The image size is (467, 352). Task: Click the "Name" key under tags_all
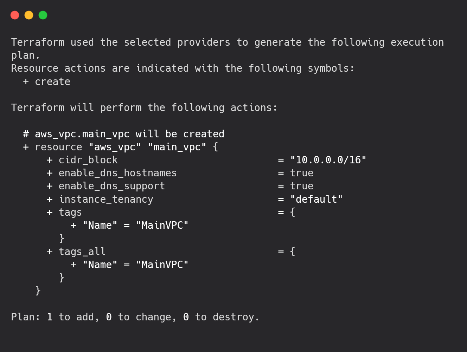(100, 265)
